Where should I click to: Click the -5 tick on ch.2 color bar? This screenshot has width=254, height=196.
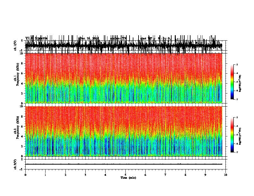(236, 135)
